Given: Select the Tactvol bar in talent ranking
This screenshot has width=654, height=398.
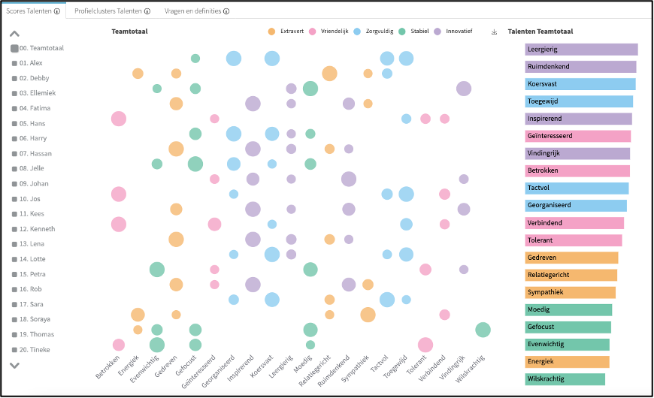Looking at the screenshot, I should pyautogui.click(x=577, y=188).
